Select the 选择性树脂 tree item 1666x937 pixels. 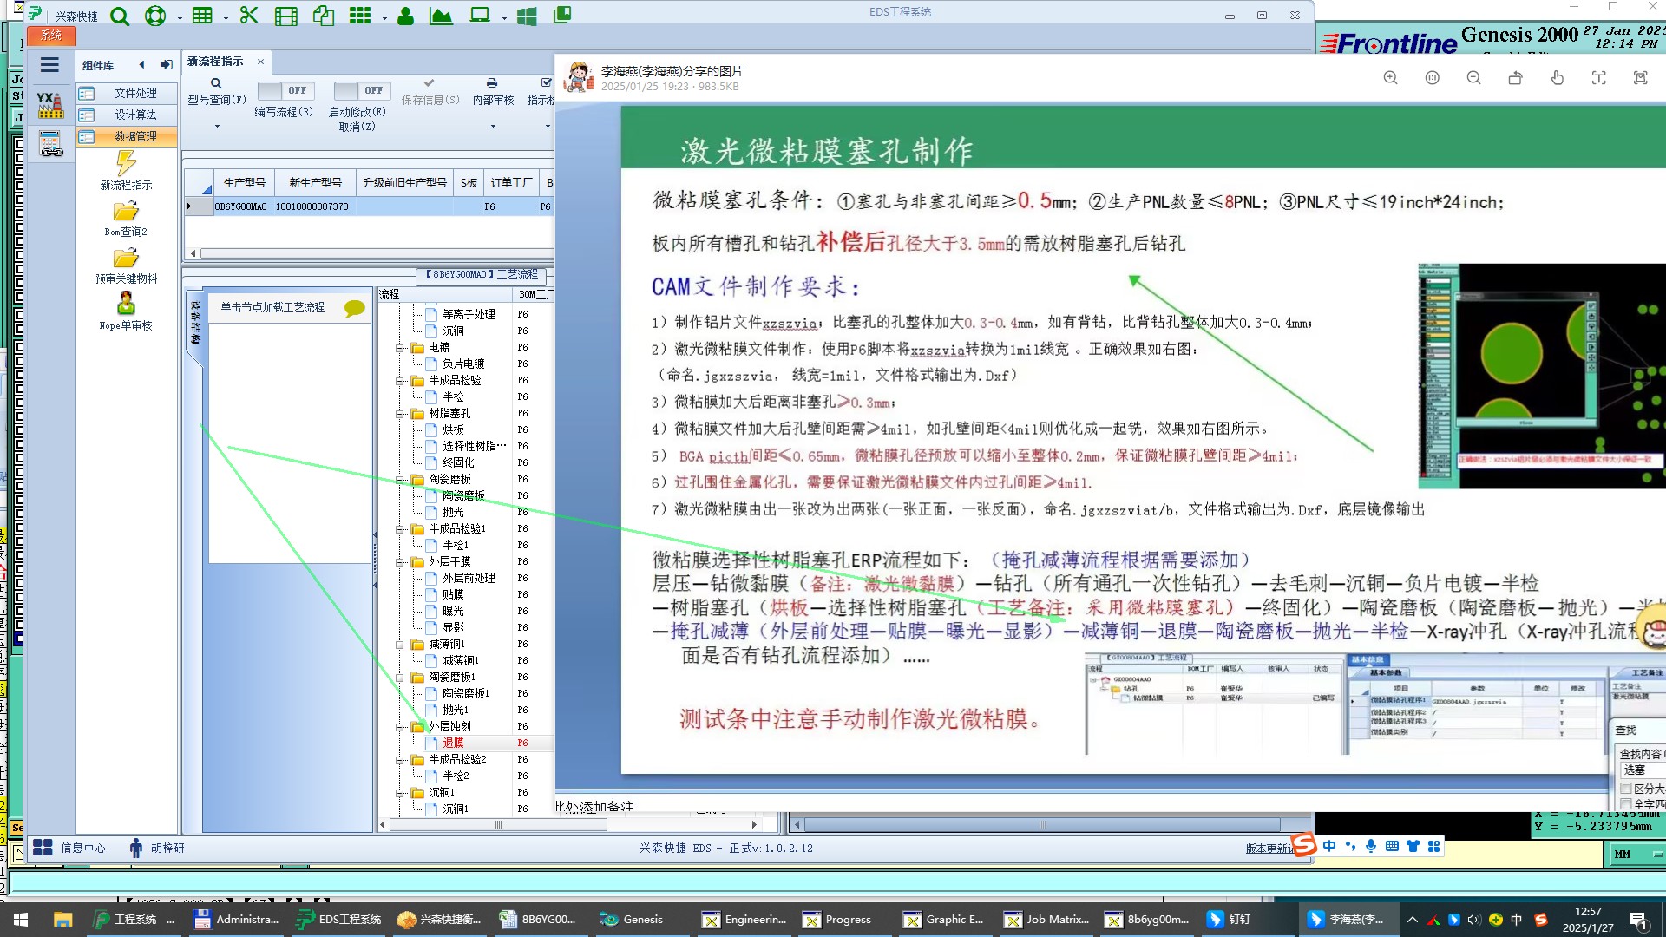click(x=475, y=446)
